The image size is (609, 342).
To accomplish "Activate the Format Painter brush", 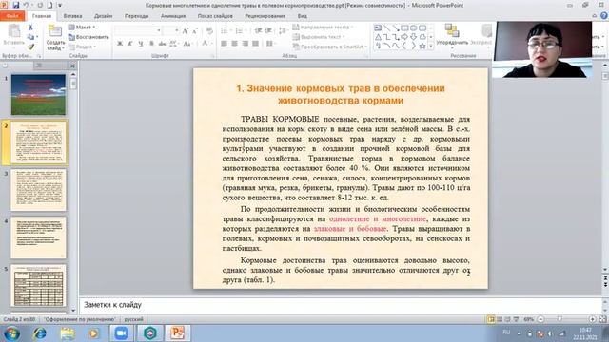I will pyautogui.click(x=30, y=47).
